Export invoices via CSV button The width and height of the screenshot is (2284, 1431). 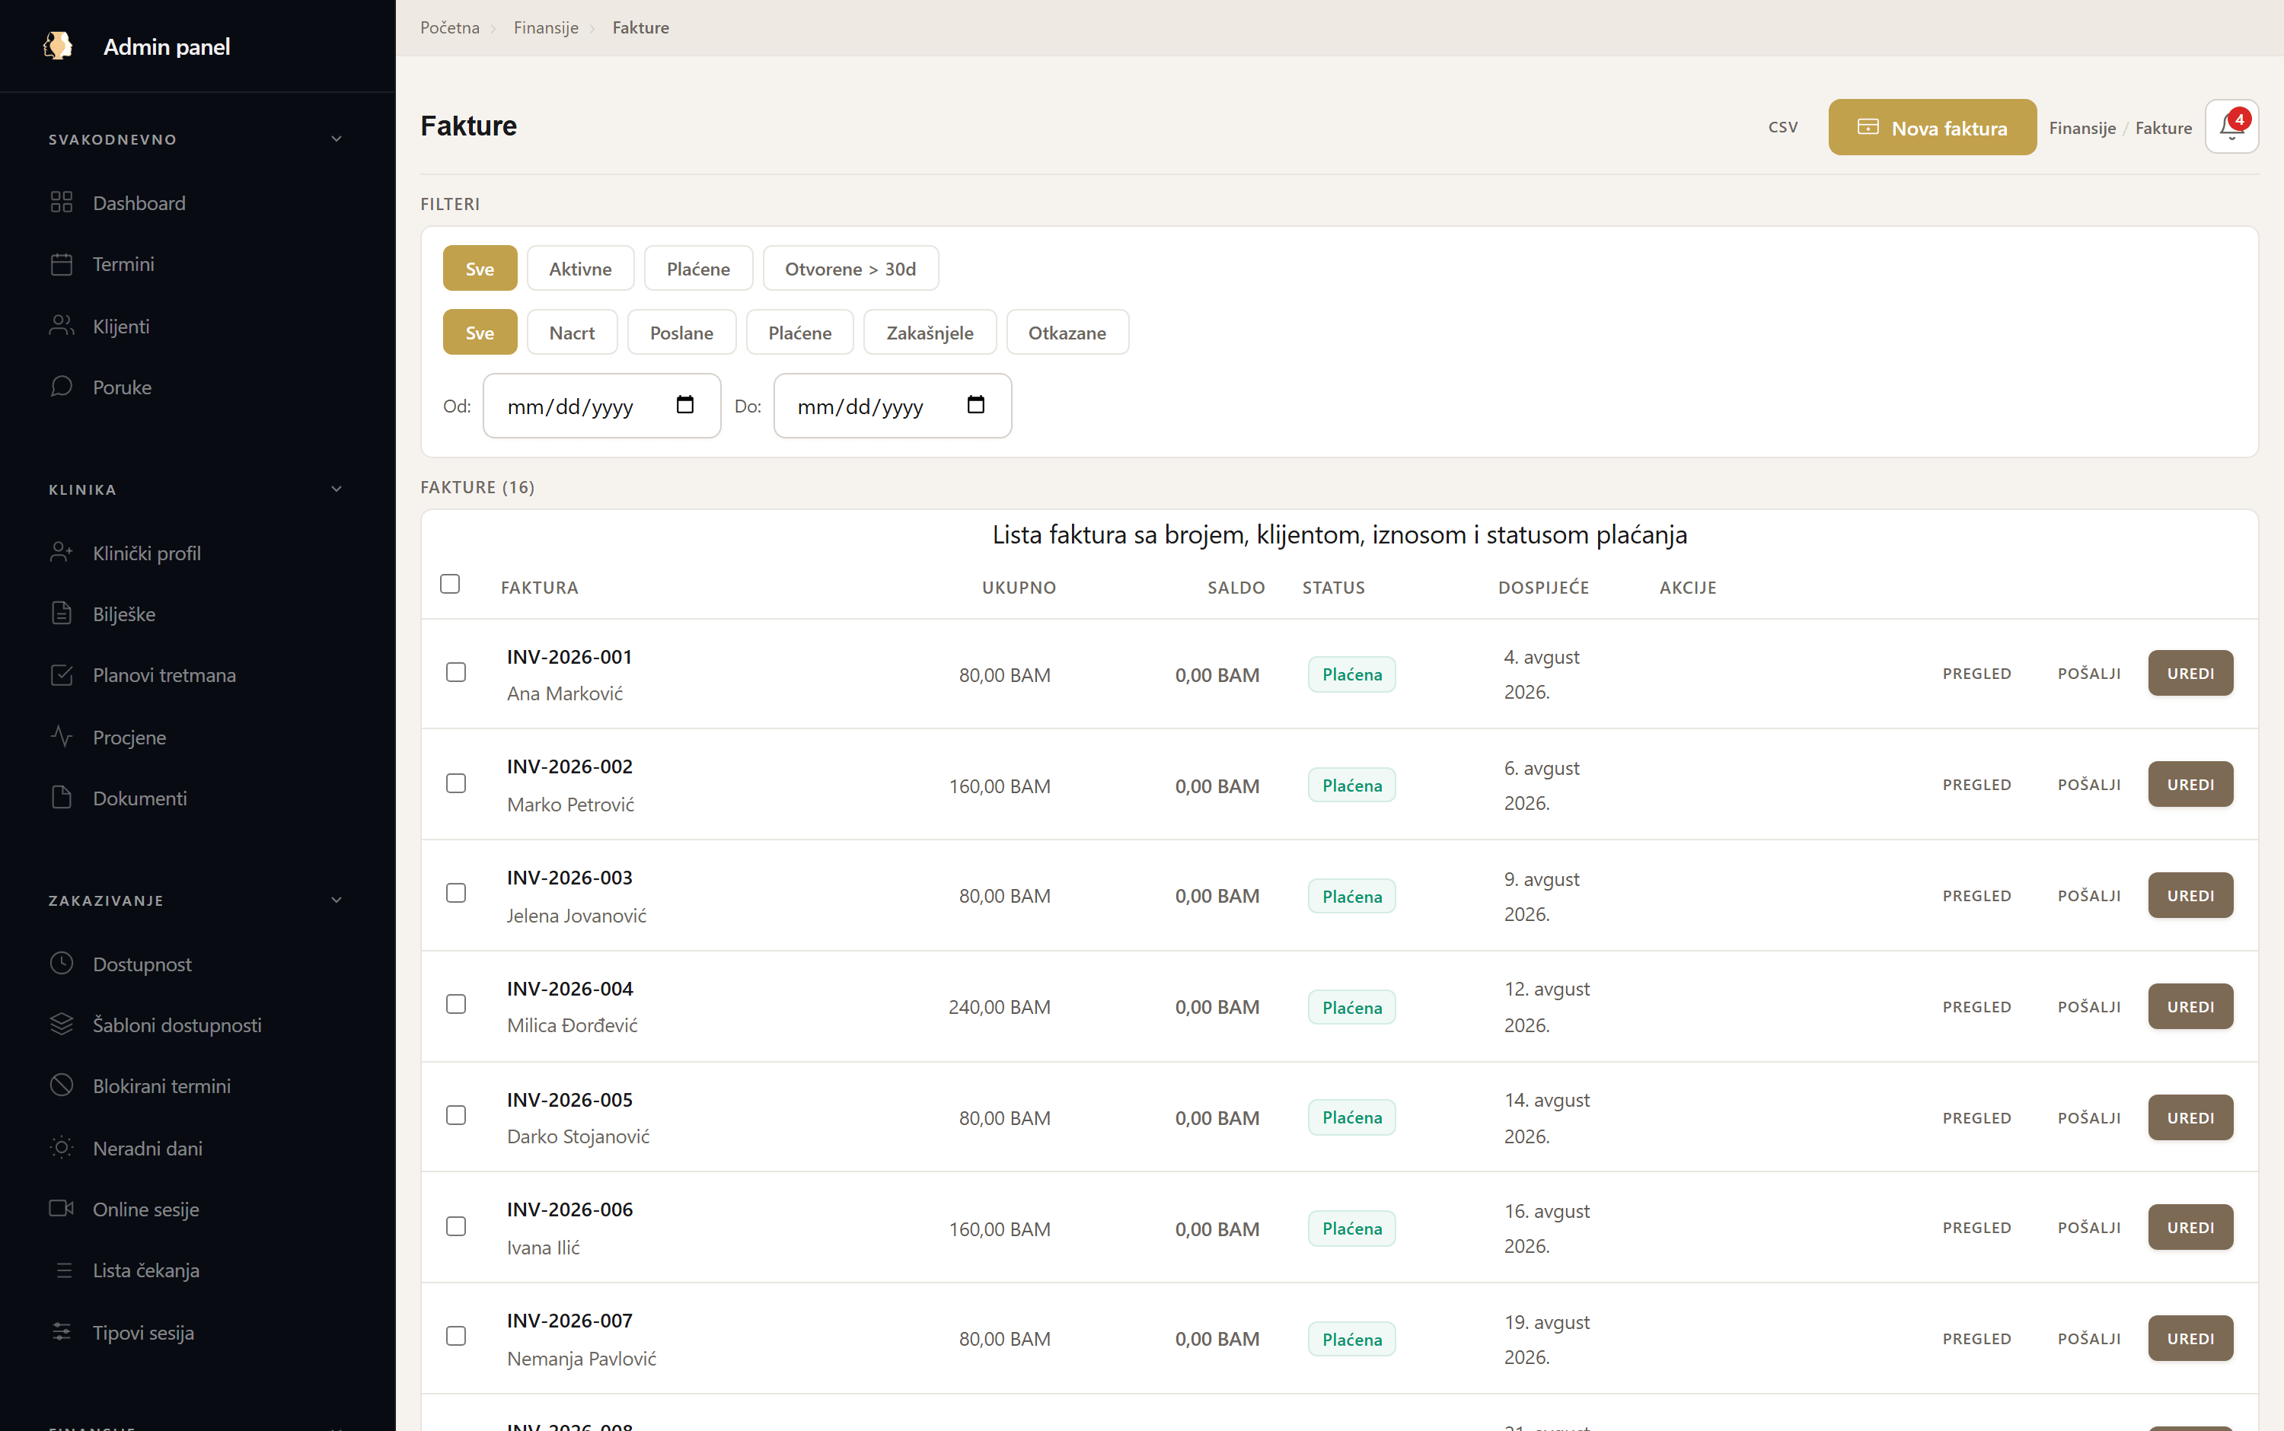(x=1782, y=127)
